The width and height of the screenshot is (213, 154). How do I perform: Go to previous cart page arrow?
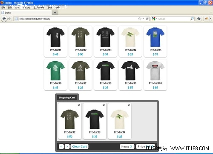[x=61, y=146]
